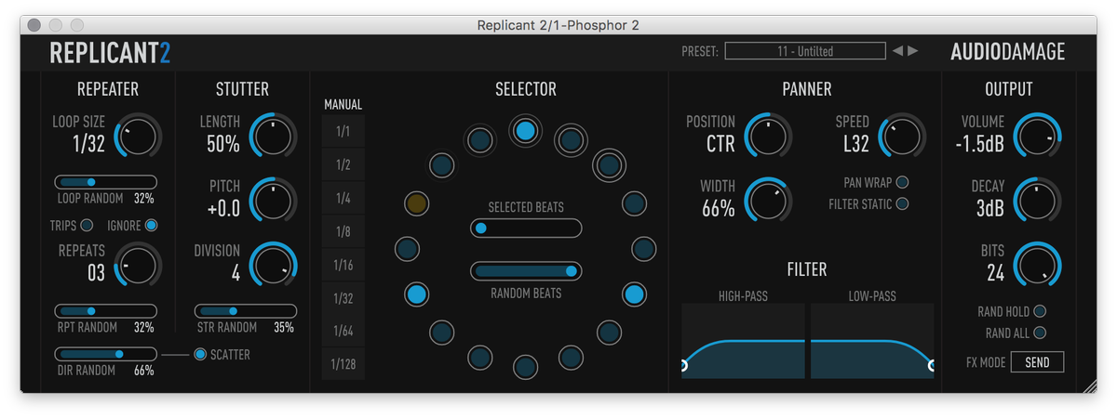Click the Panner Width knob
1117x418 pixels.
coord(768,200)
